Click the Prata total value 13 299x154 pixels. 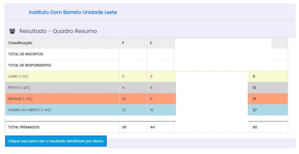click(255, 88)
